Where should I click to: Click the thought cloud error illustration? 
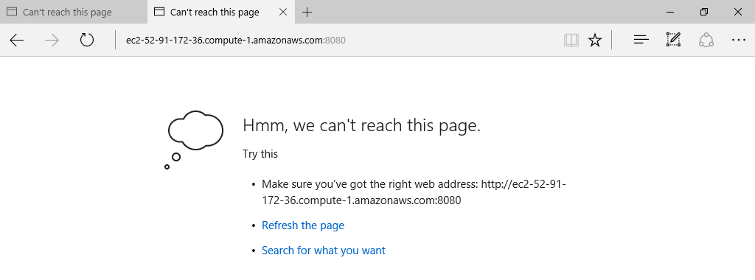click(194, 139)
